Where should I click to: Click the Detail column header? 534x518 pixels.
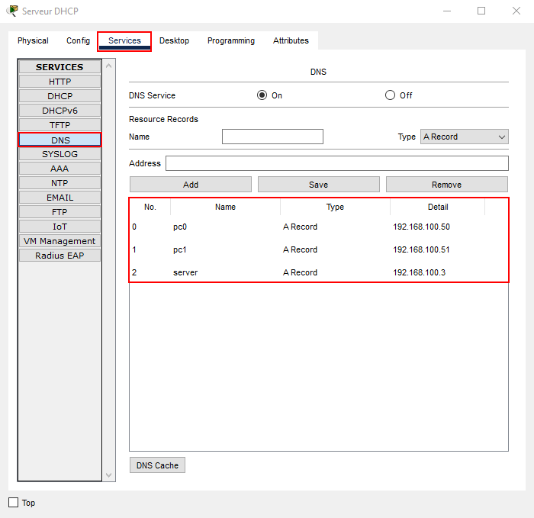pyautogui.click(x=438, y=207)
